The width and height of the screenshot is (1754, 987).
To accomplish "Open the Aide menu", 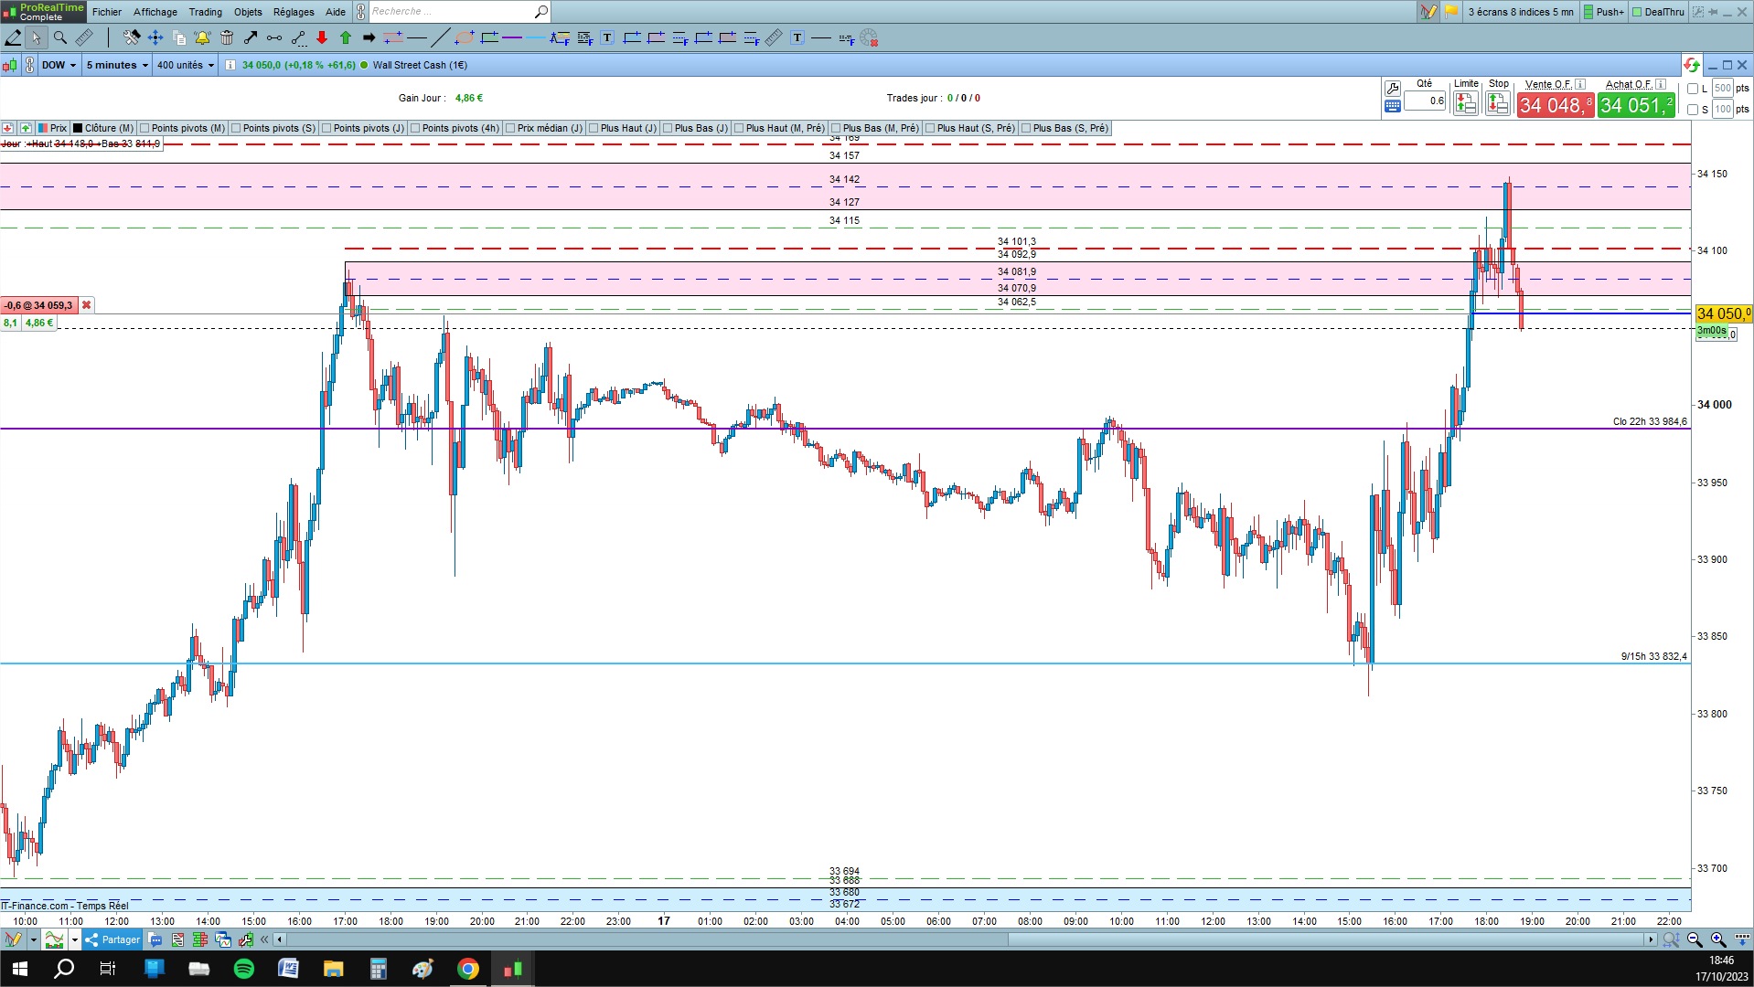I will click(336, 12).
